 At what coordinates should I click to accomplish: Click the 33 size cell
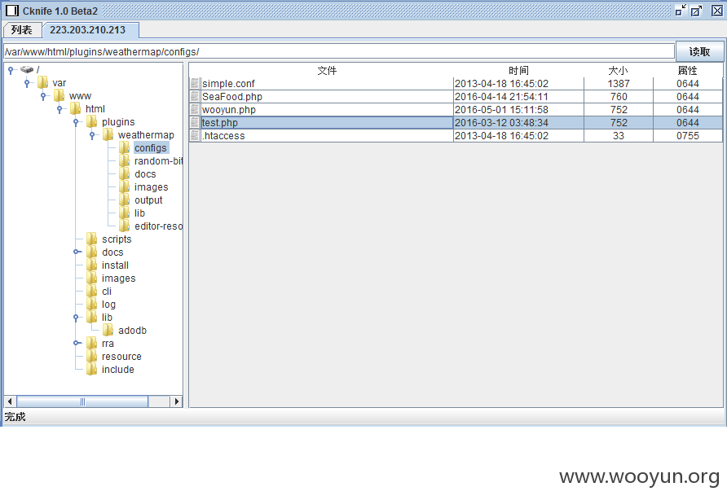coord(619,135)
